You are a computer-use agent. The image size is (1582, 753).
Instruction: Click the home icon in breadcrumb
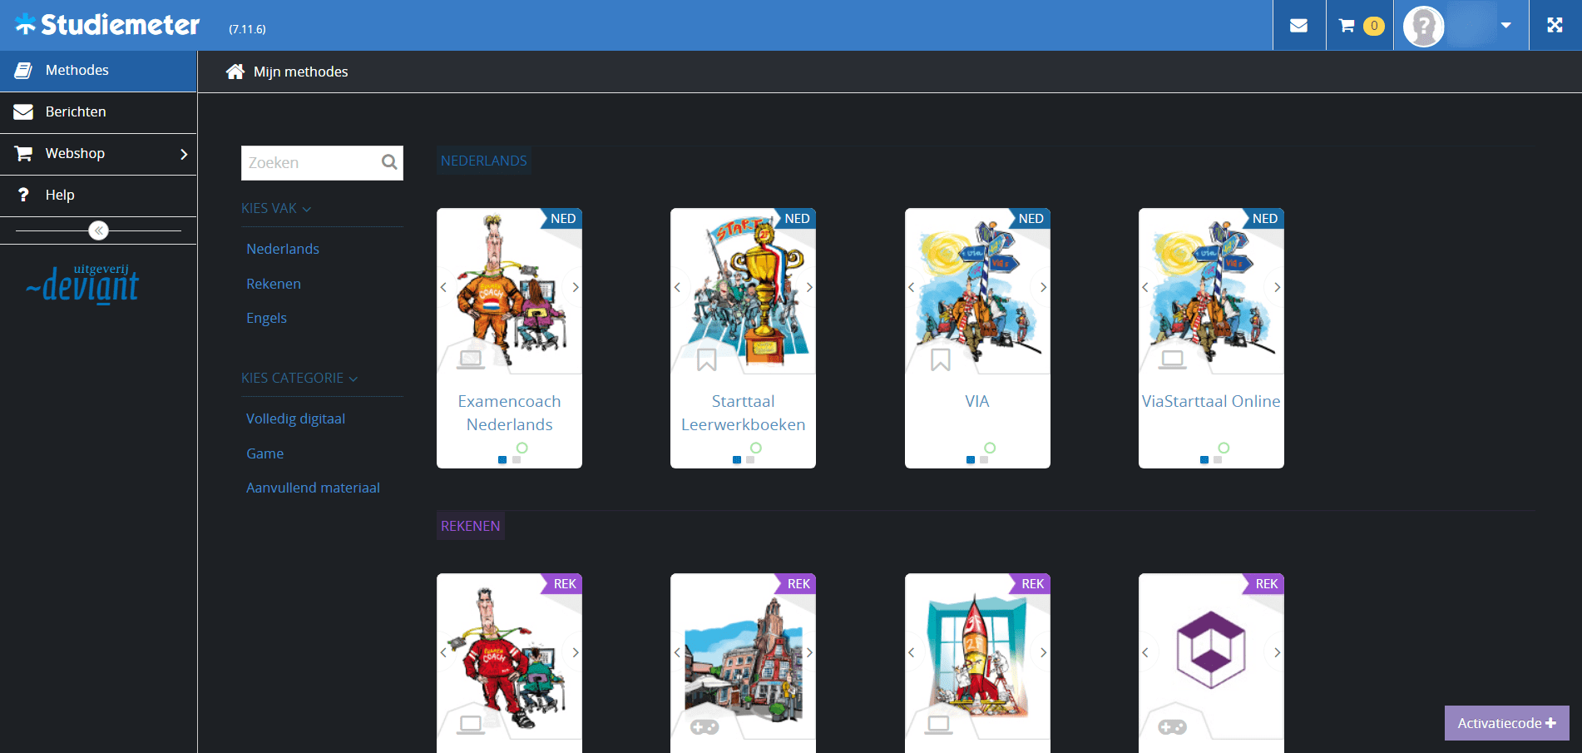[235, 72]
